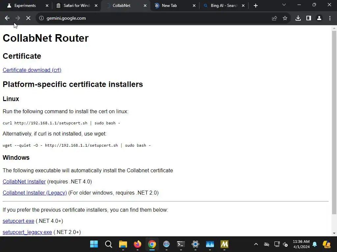
Task: Open the profile avatar menu
Action: click(319, 18)
